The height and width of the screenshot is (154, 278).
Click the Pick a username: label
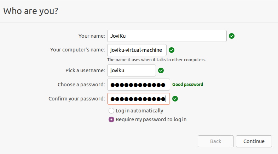[85, 70]
